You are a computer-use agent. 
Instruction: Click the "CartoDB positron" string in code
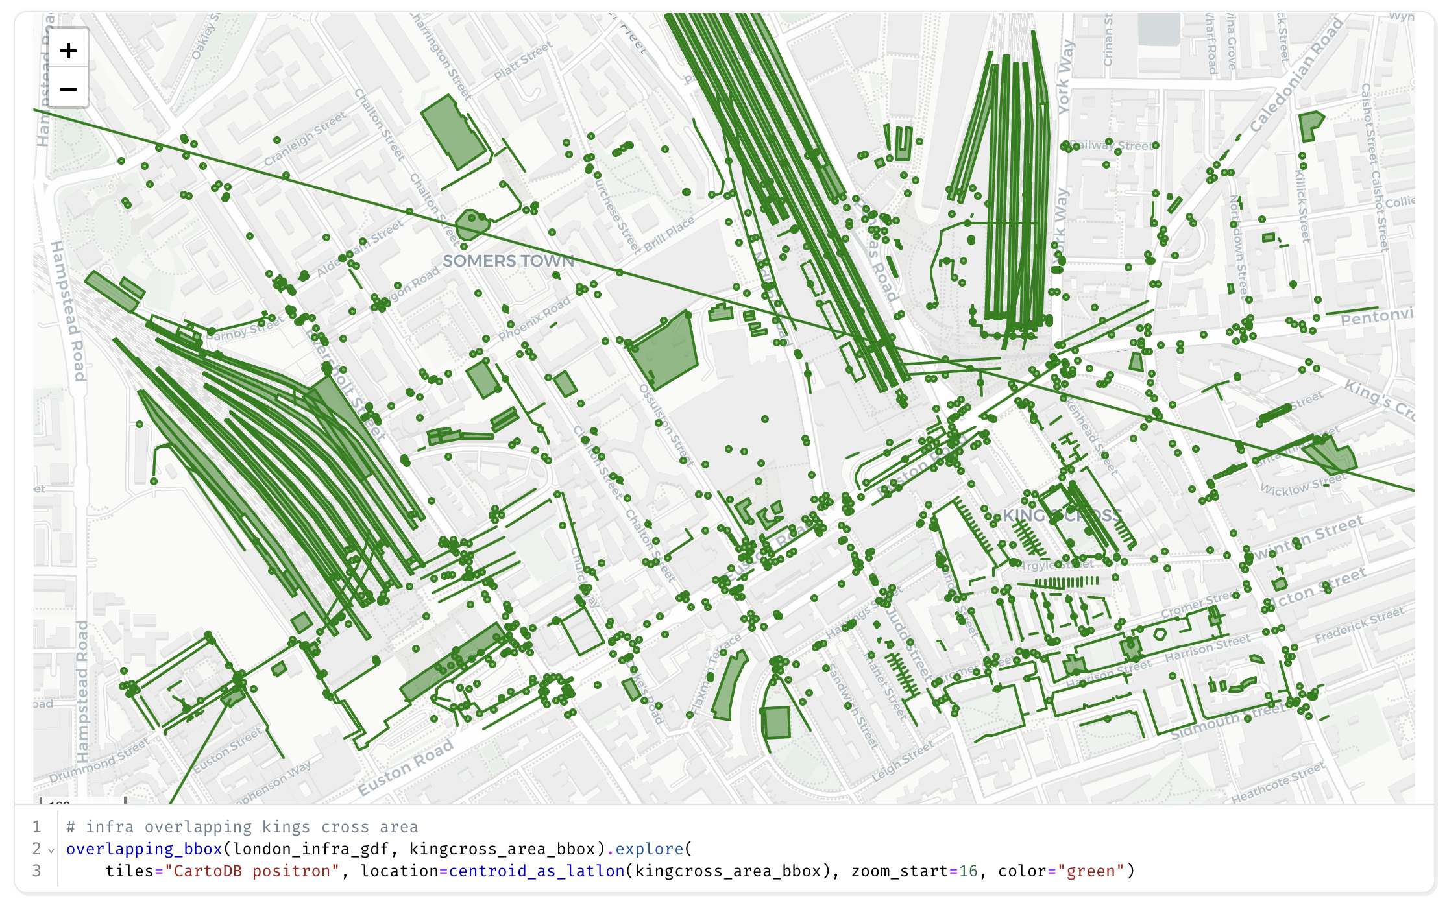pyautogui.click(x=252, y=871)
